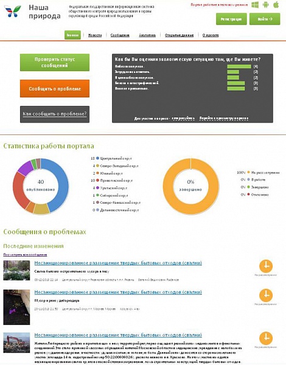The width and height of the screenshot is (286, 365).
Task: Click blue Центральный округ legend swatch
Action: tap(97, 158)
